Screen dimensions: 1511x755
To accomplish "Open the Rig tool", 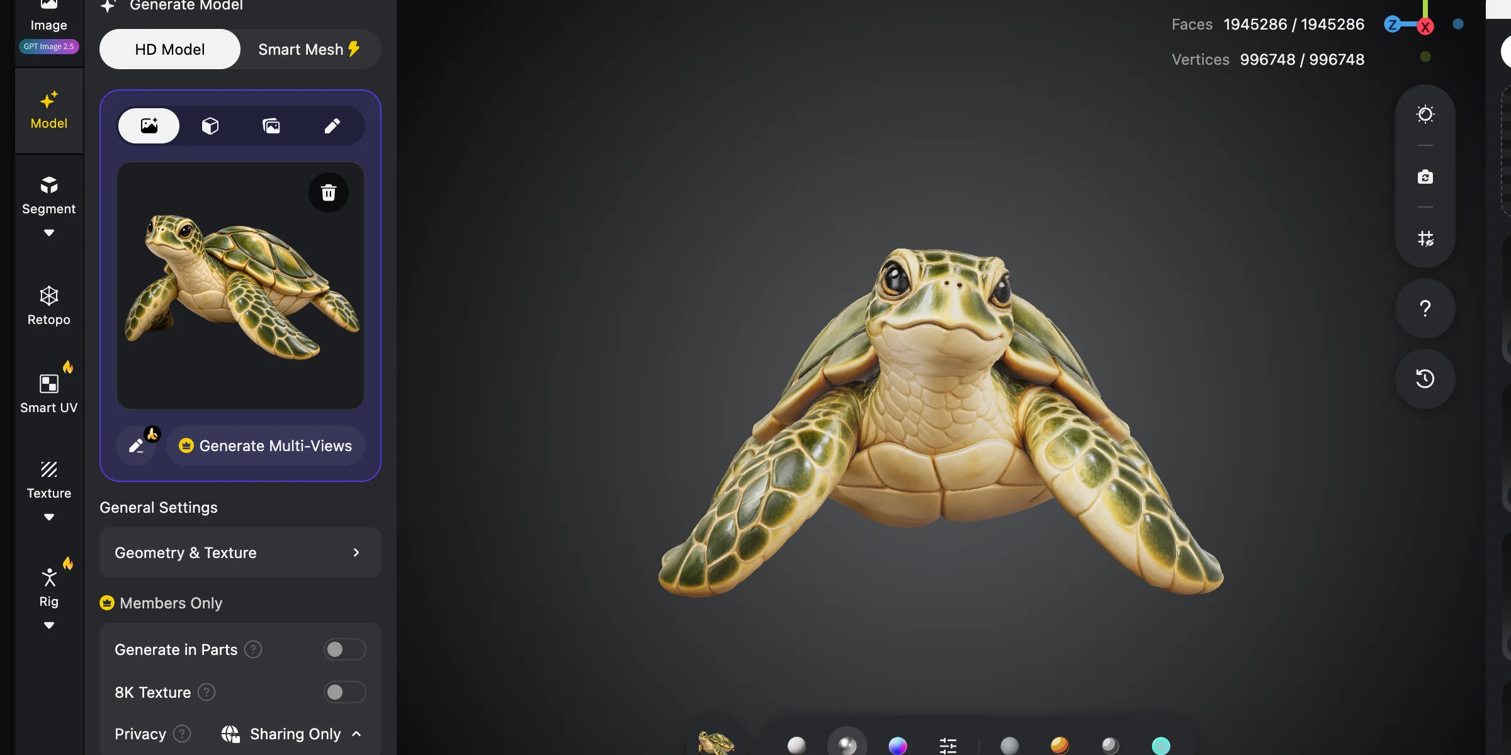I will pos(49,588).
